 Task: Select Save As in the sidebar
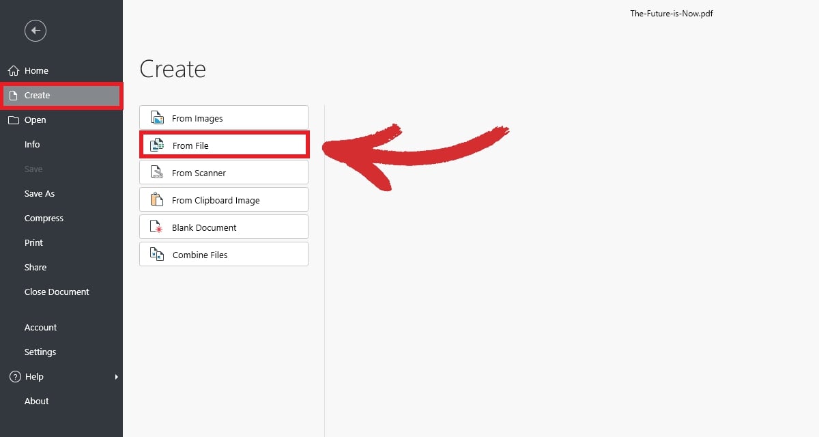[40, 194]
